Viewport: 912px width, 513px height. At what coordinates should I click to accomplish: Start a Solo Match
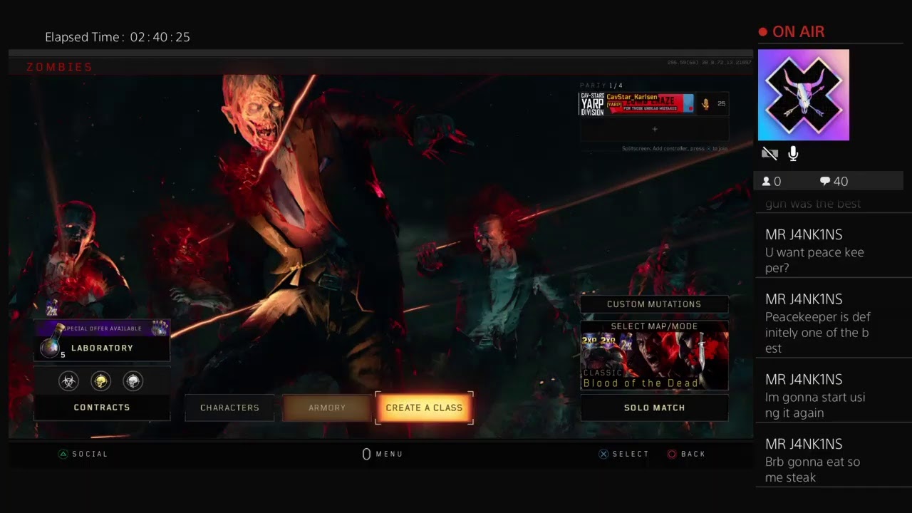click(654, 408)
